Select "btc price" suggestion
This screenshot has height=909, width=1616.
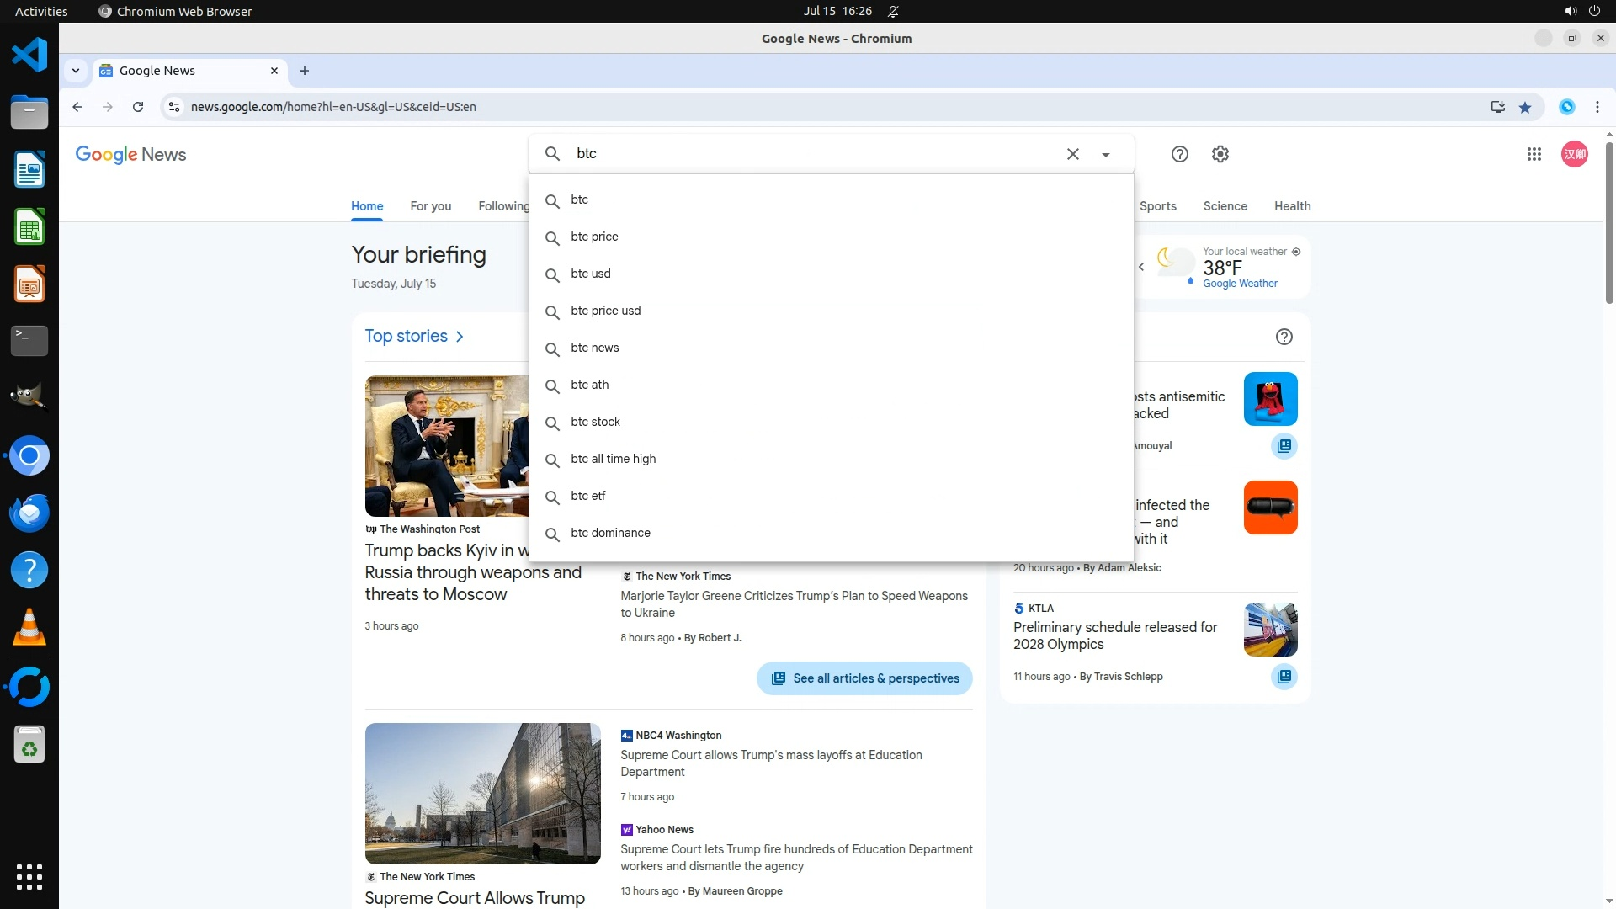pyautogui.click(x=594, y=237)
